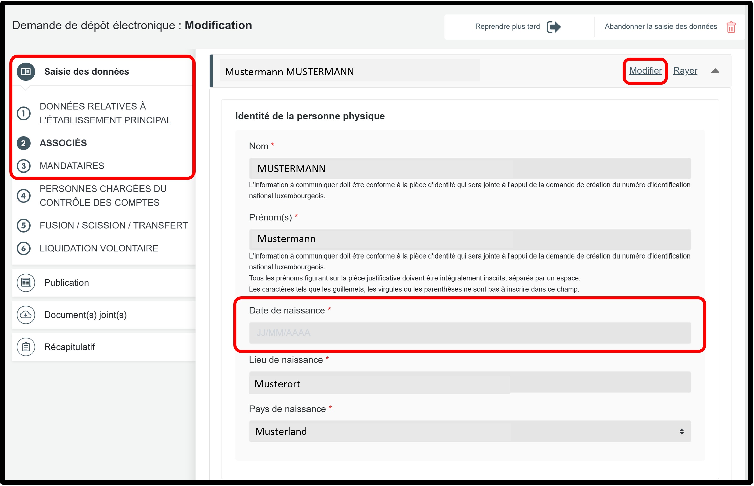754x486 pixels.
Task: Select the LIQUIDATION VOLONTAIRE step
Action: tap(99, 249)
